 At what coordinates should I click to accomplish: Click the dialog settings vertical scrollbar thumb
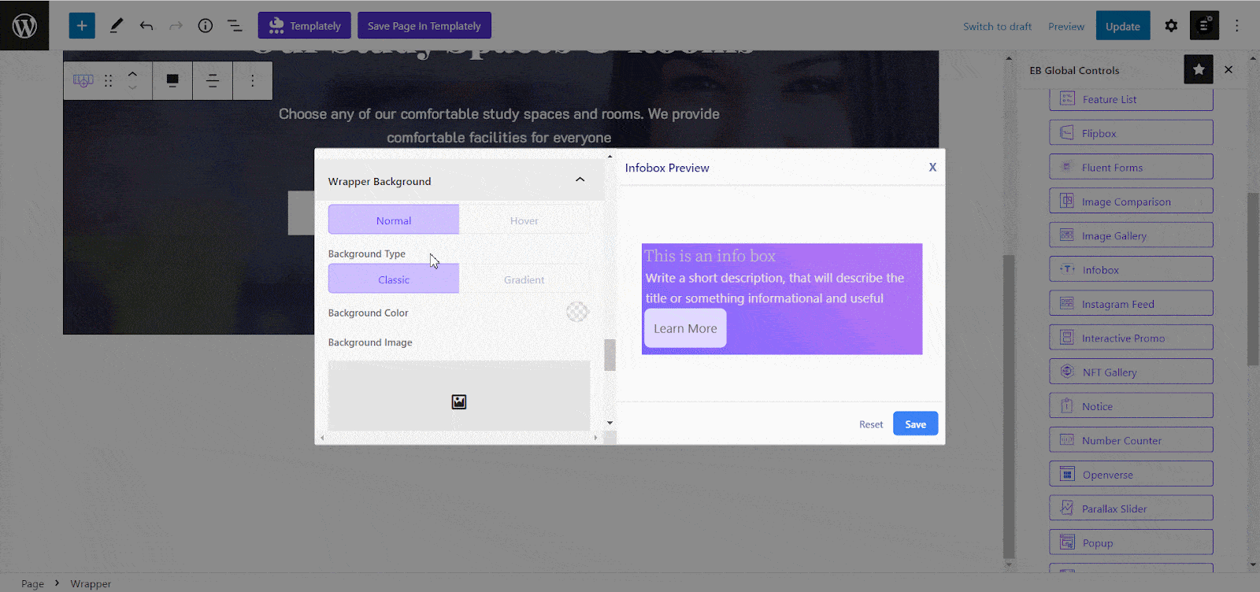coord(610,354)
